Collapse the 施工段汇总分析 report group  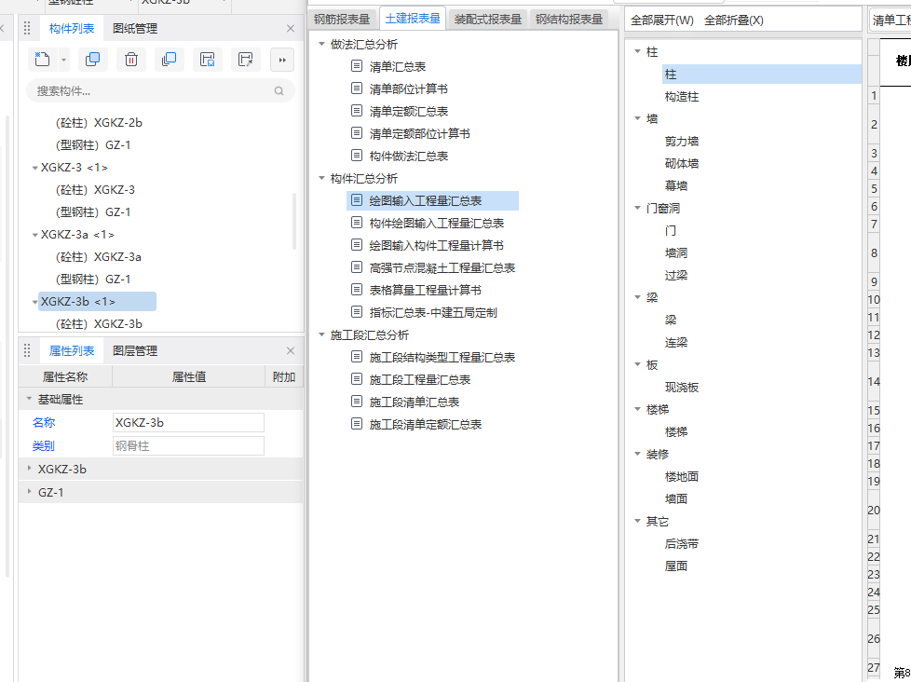point(321,334)
